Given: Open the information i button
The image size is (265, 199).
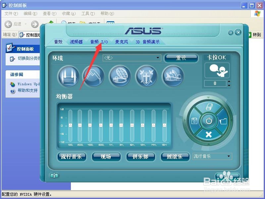Looking at the screenshot, I should coord(54,176).
